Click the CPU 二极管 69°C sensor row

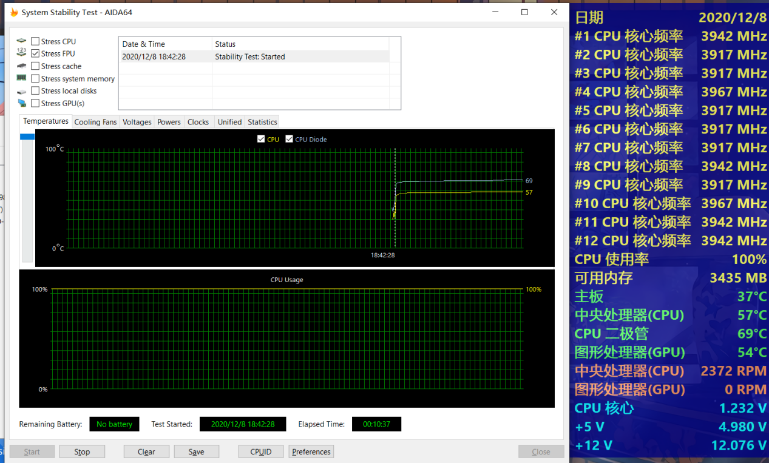(671, 334)
